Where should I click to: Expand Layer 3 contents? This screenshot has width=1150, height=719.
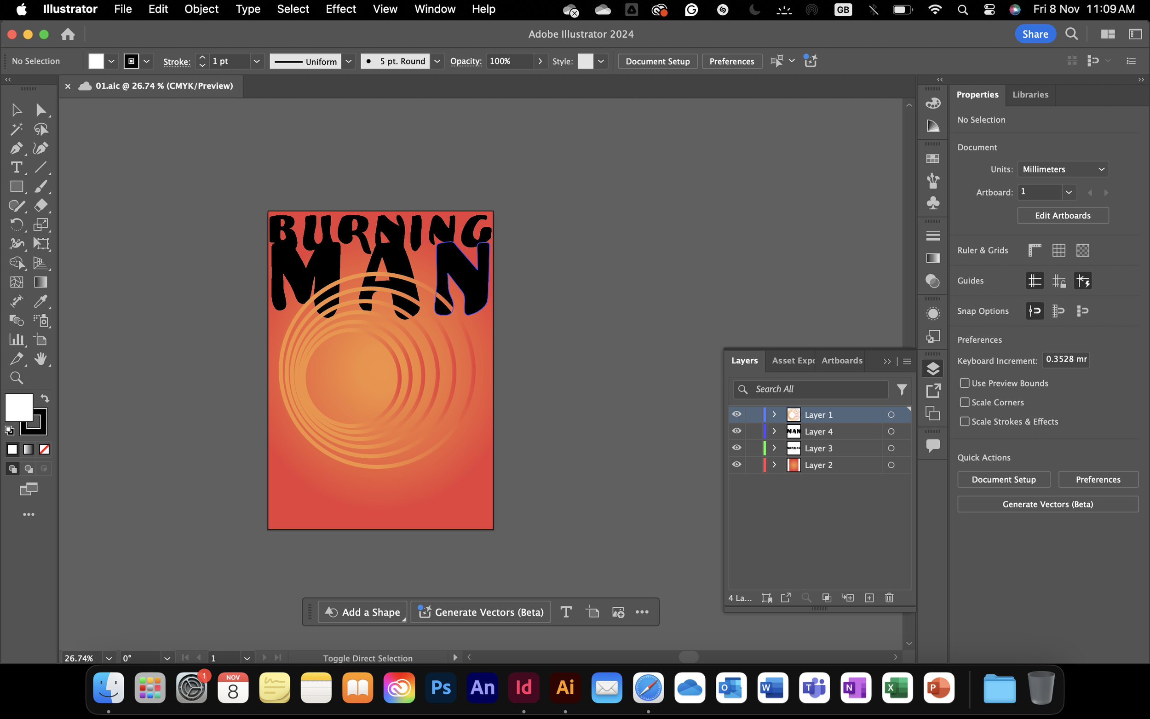(x=774, y=448)
